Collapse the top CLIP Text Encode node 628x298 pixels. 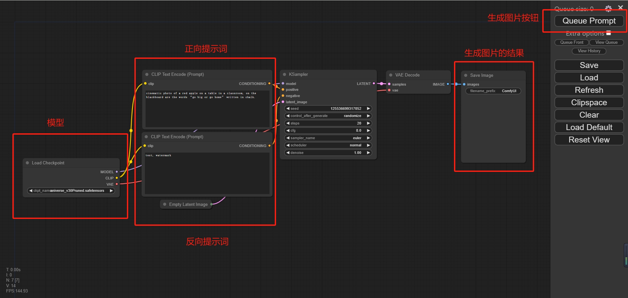pyautogui.click(x=147, y=74)
